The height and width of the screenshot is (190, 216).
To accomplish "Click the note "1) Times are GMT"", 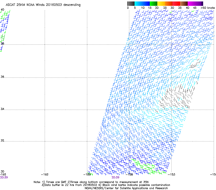I will click(54, 182).
